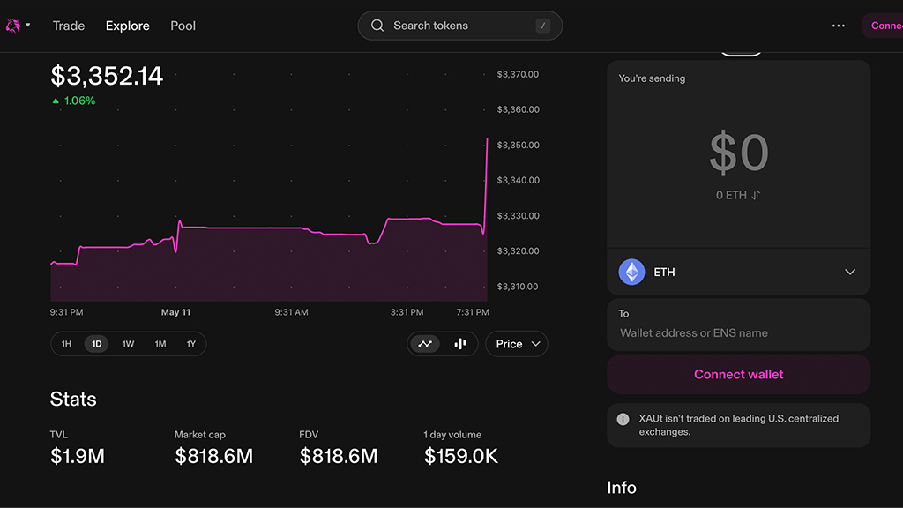Click the info icon beside XAUt notice
The width and height of the screenshot is (903, 508).
click(623, 420)
